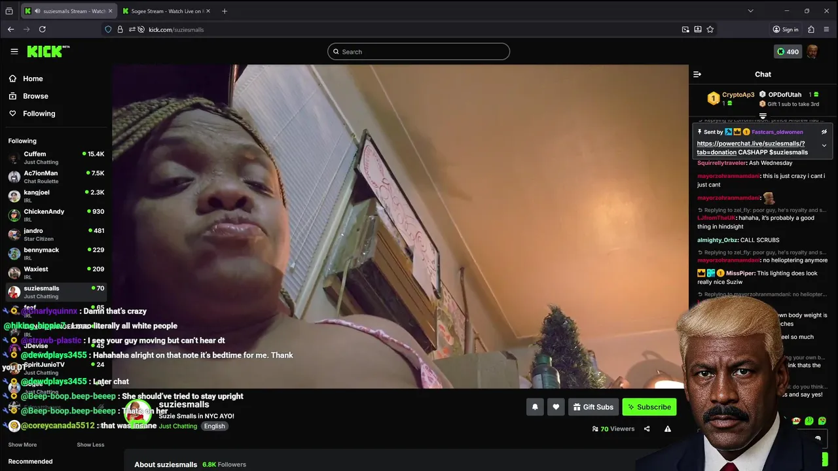Viewport: 838px width, 471px height.
Task: Click Squirrellytraveler username in chat
Action: (x=721, y=163)
